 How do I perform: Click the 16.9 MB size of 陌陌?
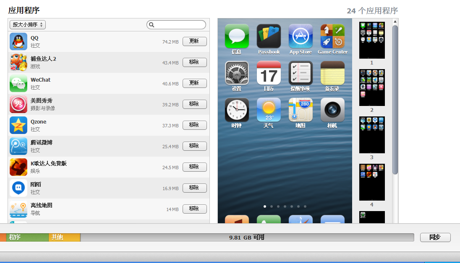click(x=170, y=188)
